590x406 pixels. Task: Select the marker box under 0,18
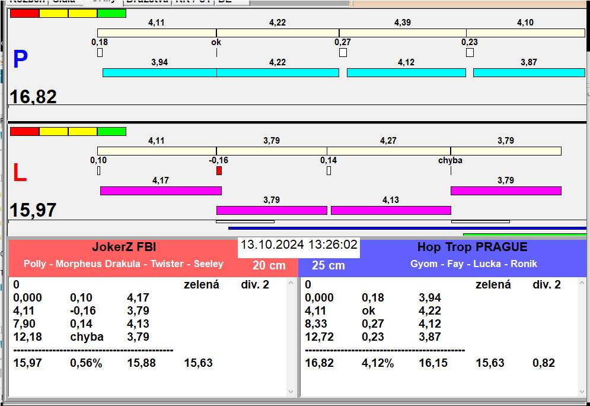pos(100,52)
